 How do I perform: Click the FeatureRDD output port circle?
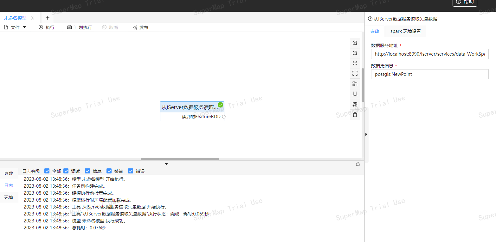224,117
